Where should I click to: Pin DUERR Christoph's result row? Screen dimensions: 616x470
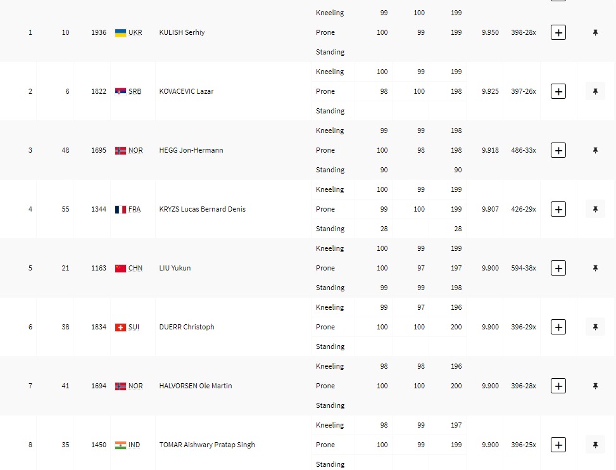[x=595, y=327]
